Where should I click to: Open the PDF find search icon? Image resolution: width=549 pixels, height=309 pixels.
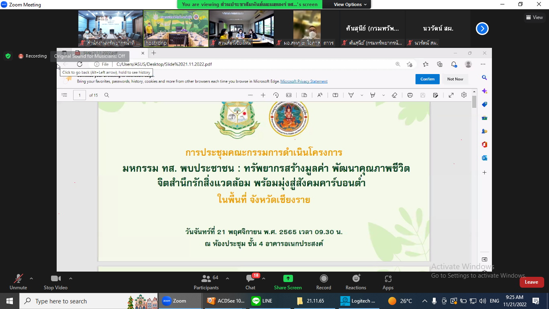107,95
